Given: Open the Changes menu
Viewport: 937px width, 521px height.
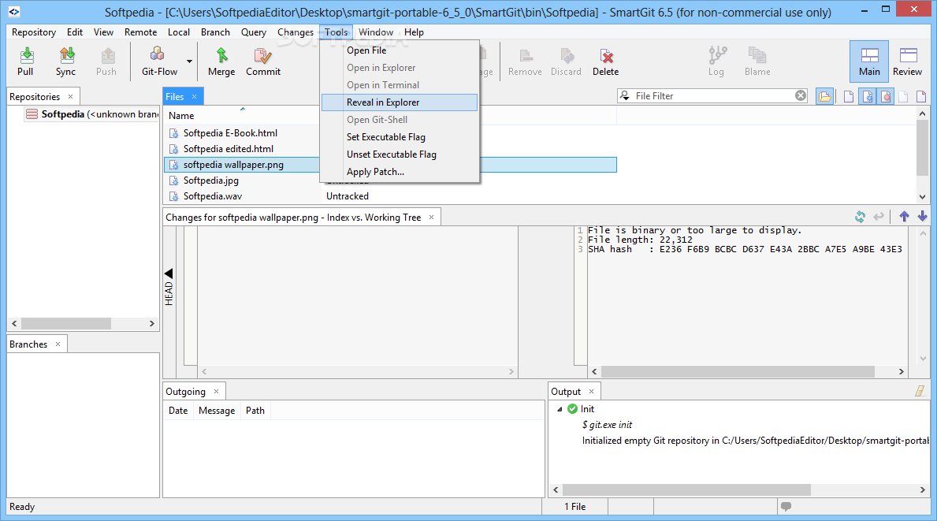Looking at the screenshot, I should (296, 32).
